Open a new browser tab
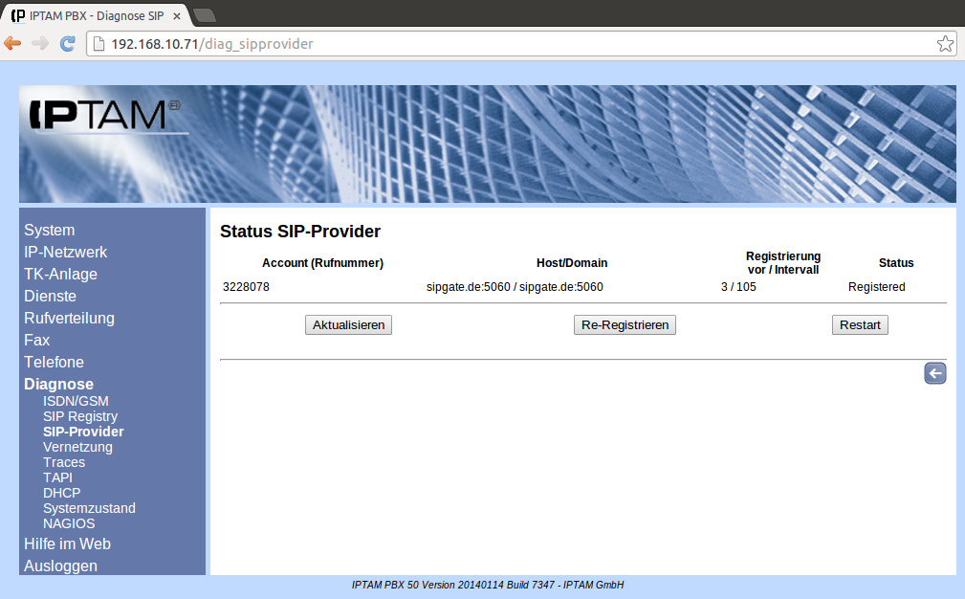The height and width of the screenshot is (599, 965). tap(205, 15)
